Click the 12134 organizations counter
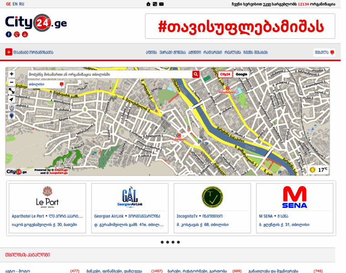 coord(303,4)
